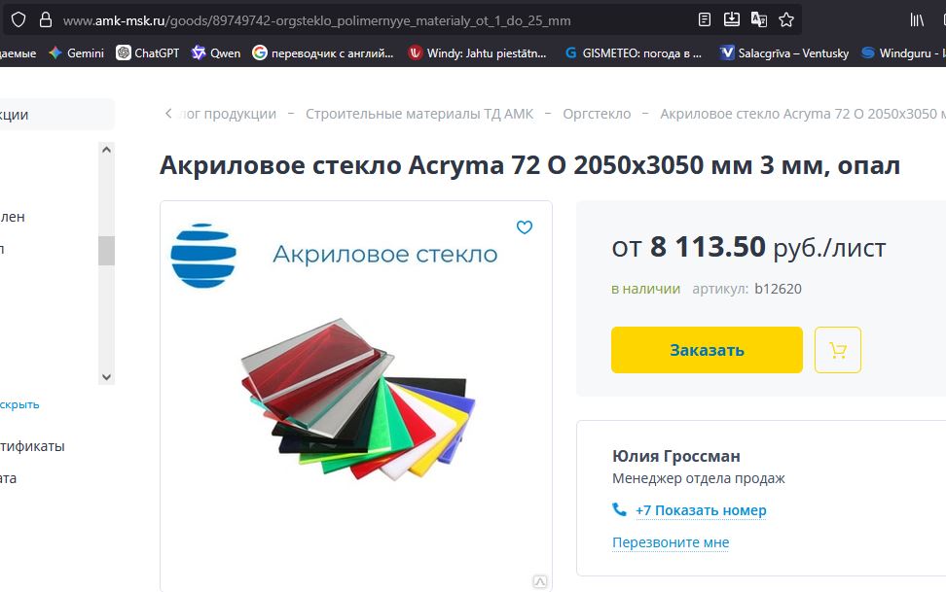Click the Перезвоните мне callback link
Screen dimensions: 946x592
coord(671,542)
